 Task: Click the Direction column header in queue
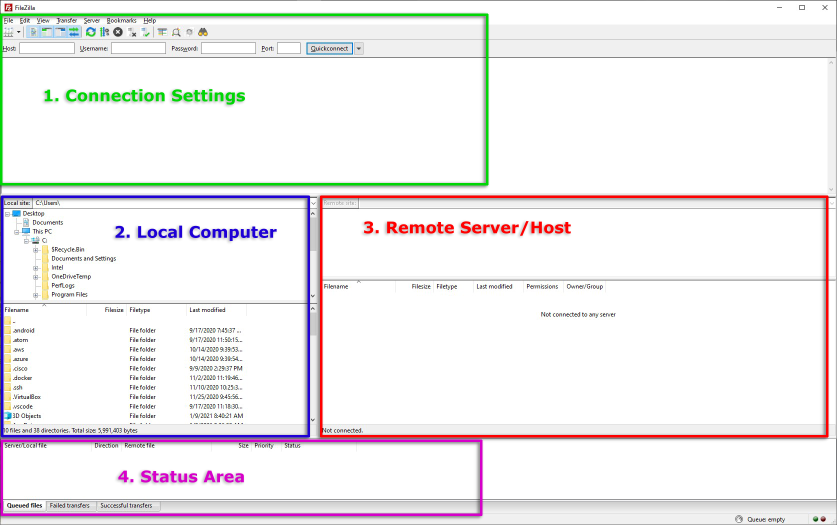tap(106, 445)
